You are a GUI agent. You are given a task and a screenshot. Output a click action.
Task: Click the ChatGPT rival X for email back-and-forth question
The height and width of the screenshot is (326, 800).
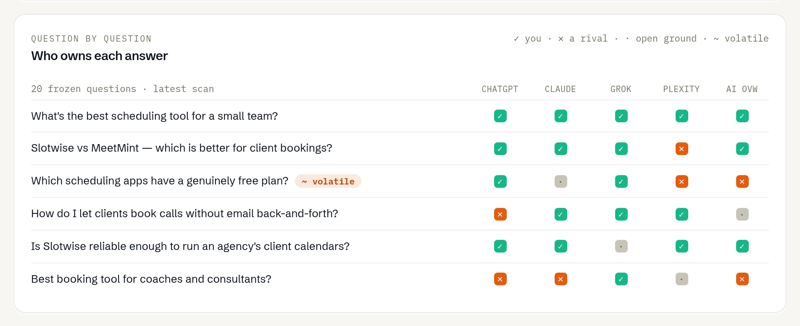tap(500, 214)
